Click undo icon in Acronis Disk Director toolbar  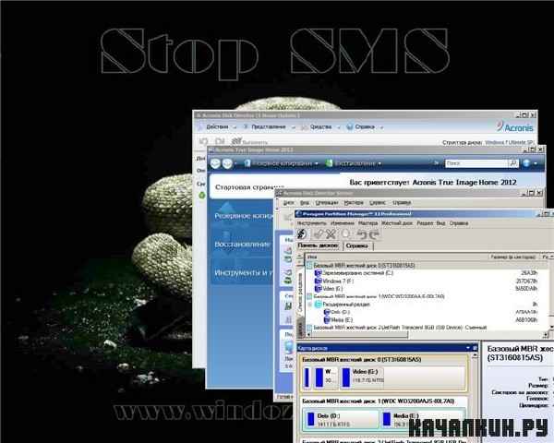coord(203,141)
